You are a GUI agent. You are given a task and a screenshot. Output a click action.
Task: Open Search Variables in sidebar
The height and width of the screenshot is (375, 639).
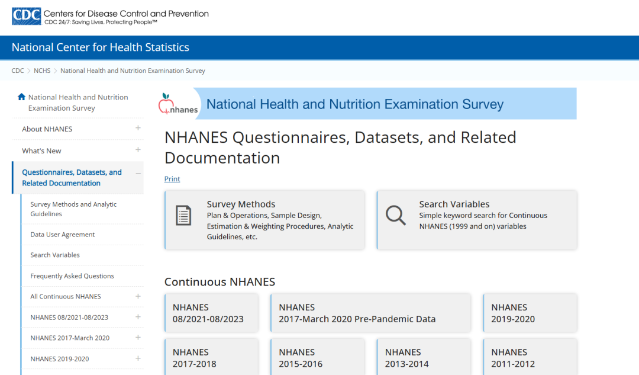(55, 255)
